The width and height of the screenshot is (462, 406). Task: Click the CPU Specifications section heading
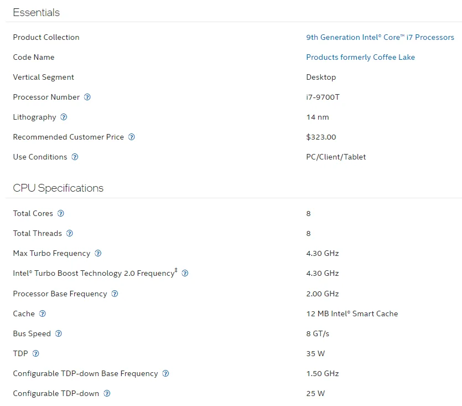point(58,188)
